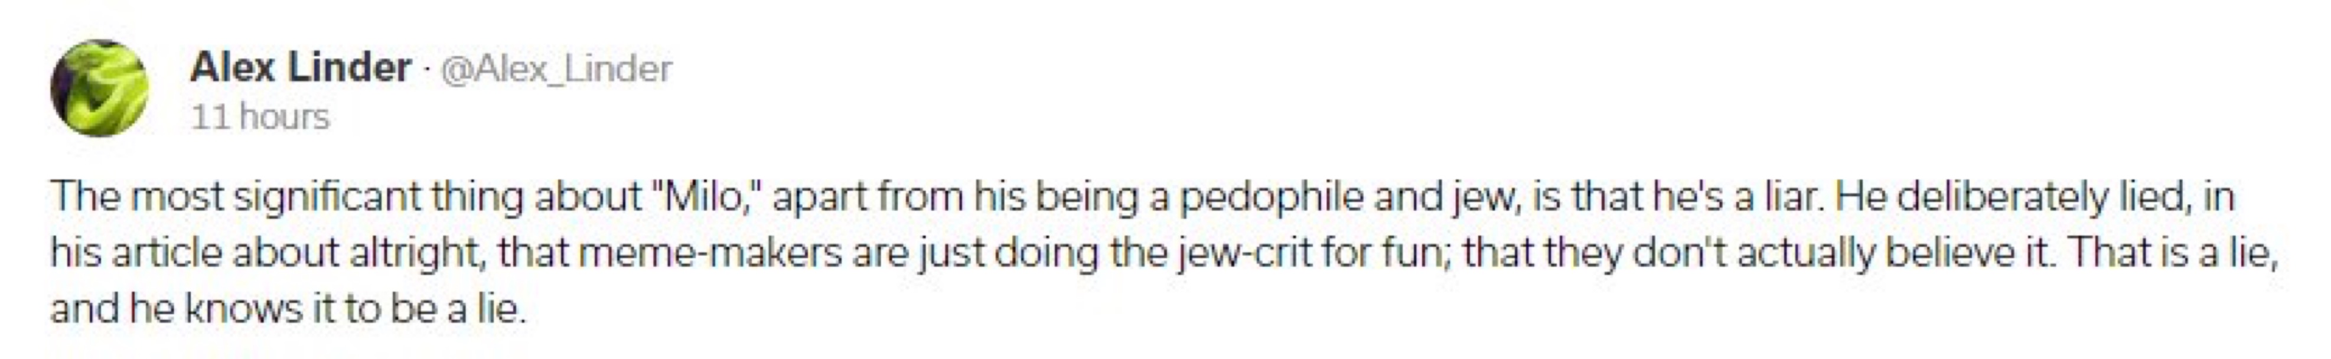This screenshot has height=359, width=2331.
Task: Click the word "thing" in the first line
Action: [477, 196]
